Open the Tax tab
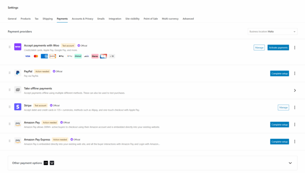The width and height of the screenshot is (305, 173). [36, 19]
